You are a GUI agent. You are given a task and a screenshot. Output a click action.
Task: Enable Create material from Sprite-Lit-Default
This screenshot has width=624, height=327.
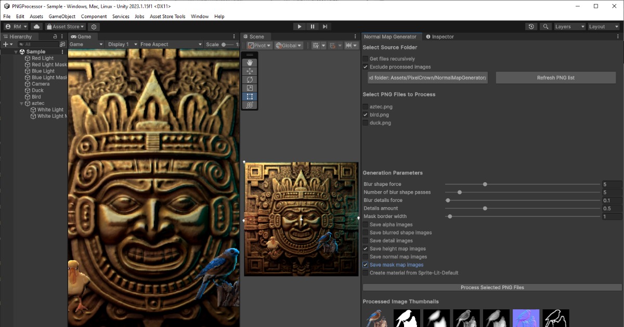(366, 272)
